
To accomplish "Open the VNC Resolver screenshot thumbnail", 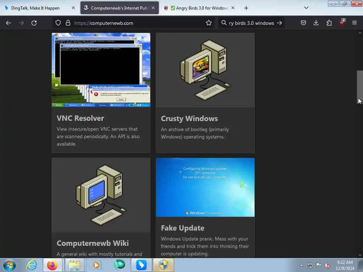I will point(101,70).
